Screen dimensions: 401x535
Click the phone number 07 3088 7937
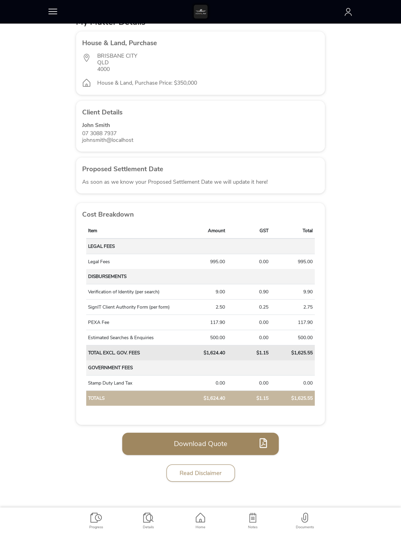[x=99, y=133]
